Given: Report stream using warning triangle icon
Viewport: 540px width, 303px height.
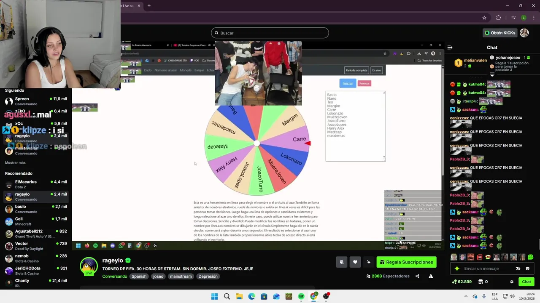Looking at the screenshot, I should (x=431, y=276).
